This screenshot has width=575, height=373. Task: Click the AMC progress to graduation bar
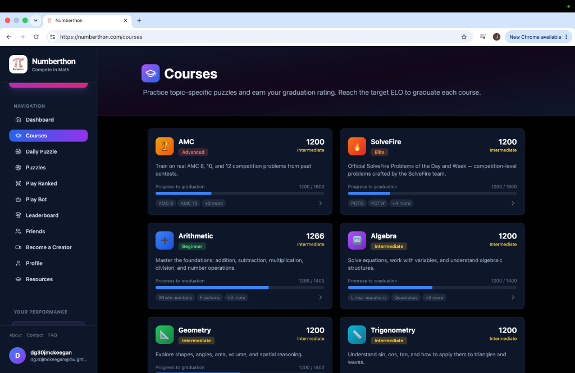[x=240, y=193]
